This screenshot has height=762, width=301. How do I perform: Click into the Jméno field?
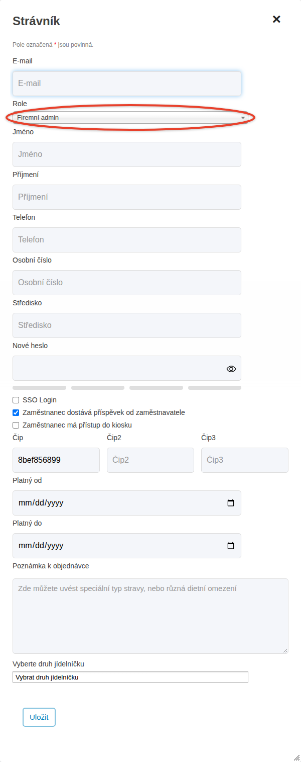tap(127, 154)
